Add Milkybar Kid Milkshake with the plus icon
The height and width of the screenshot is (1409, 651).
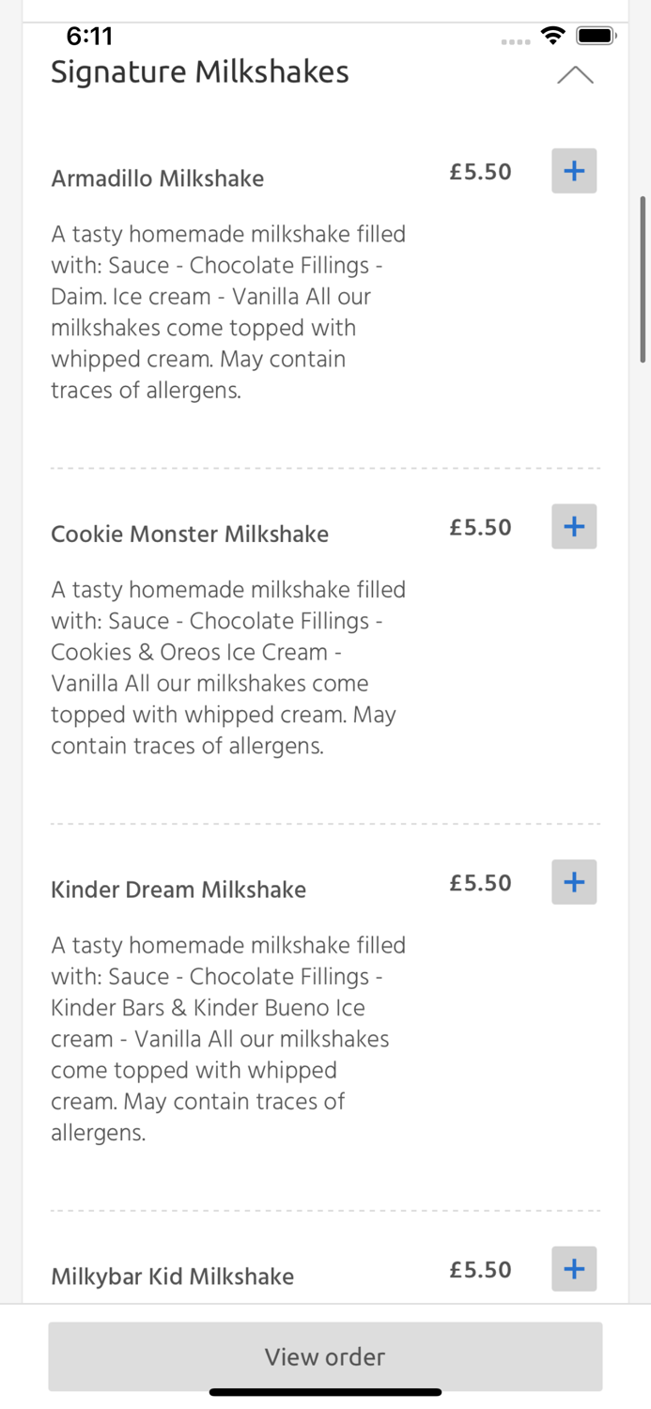pyautogui.click(x=573, y=1269)
